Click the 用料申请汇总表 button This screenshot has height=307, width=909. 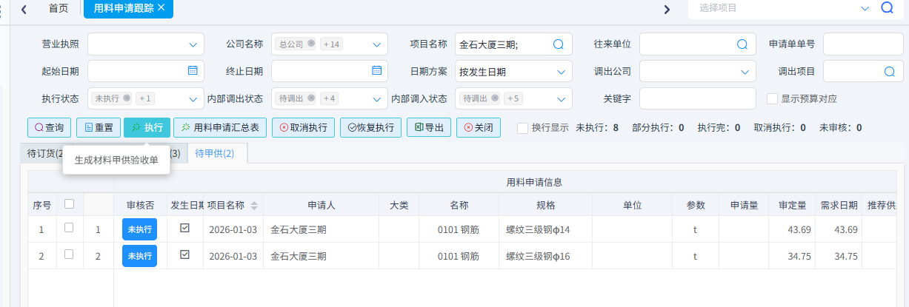coord(220,127)
